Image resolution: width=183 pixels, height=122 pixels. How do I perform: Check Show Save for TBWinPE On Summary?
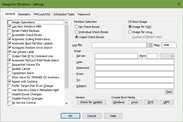click(x=10, y=77)
